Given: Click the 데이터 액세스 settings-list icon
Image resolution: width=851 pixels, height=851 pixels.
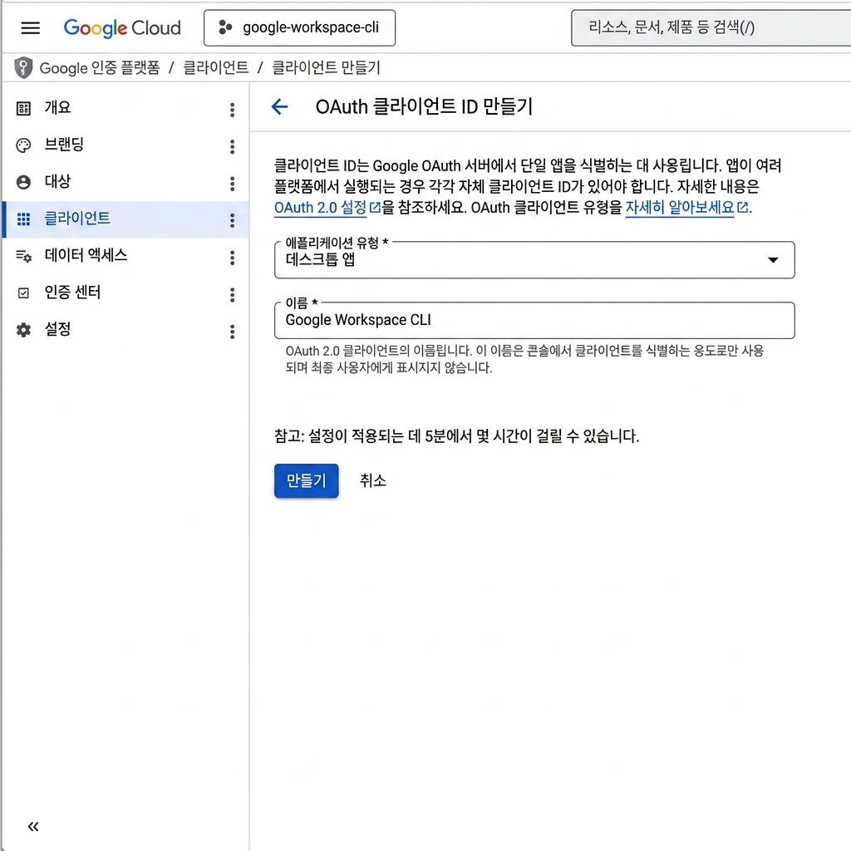Looking at the screenshot, I should pyautogui.click(x=23, y=256).
